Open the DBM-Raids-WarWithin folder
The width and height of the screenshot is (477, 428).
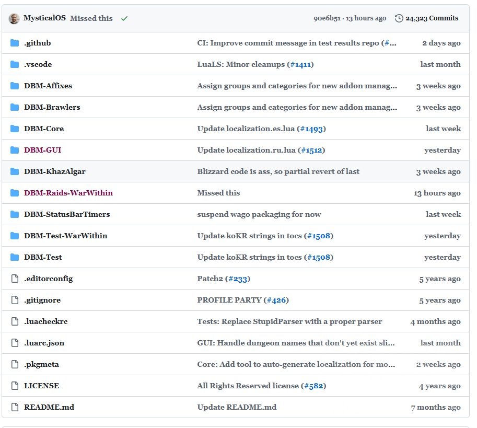coord(68,193)
